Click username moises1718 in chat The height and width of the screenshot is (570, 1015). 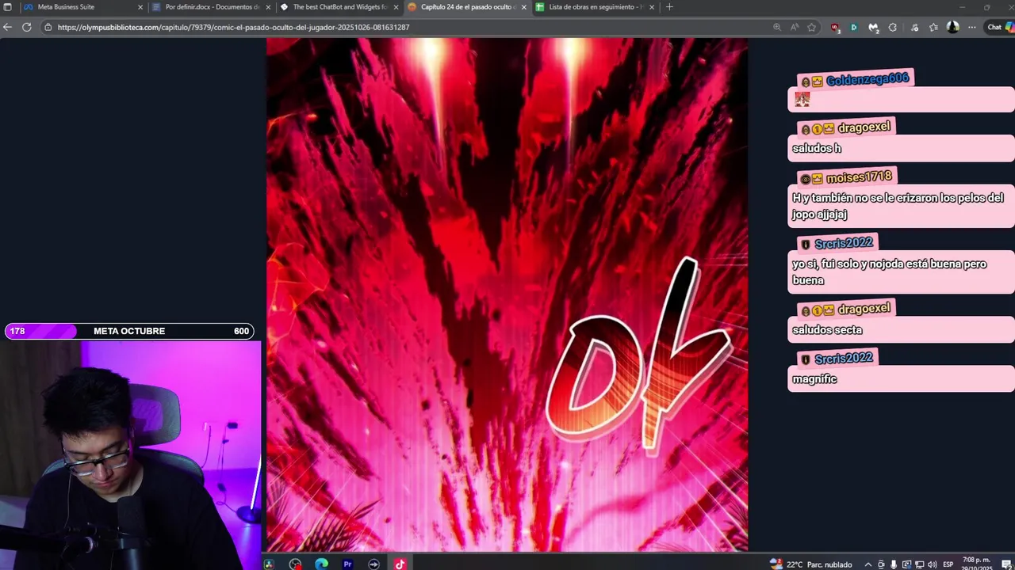click(859, 177)
